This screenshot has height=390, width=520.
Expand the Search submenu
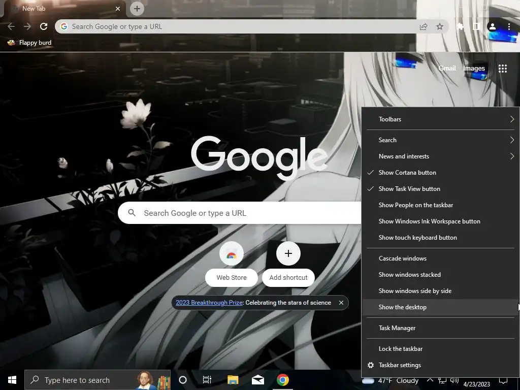pyautogui.click(x=440, y=140)
